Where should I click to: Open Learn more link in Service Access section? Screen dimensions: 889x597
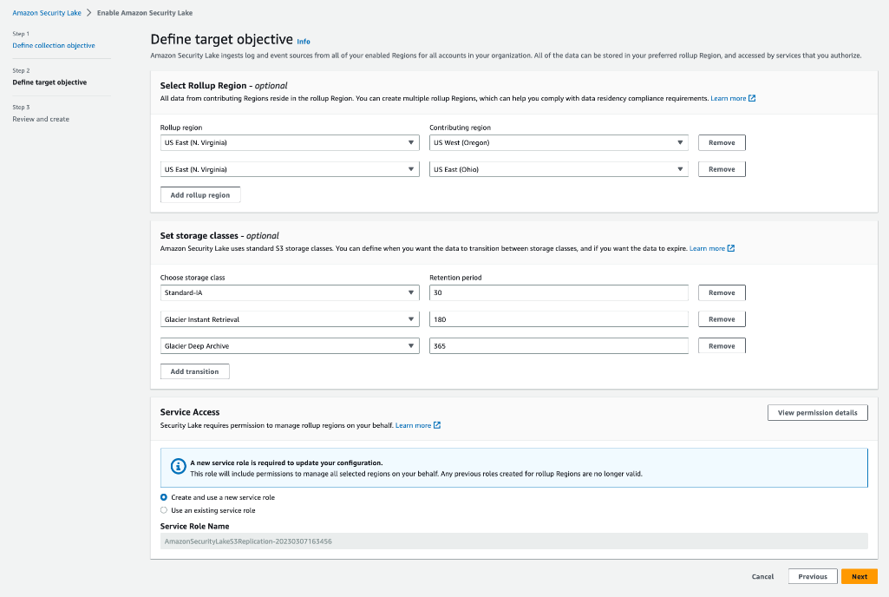tap(411, 425)
